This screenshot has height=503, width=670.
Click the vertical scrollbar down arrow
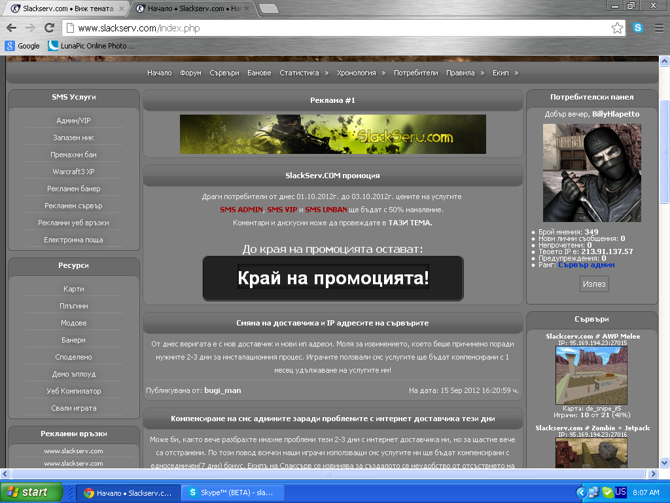[664, 462]
